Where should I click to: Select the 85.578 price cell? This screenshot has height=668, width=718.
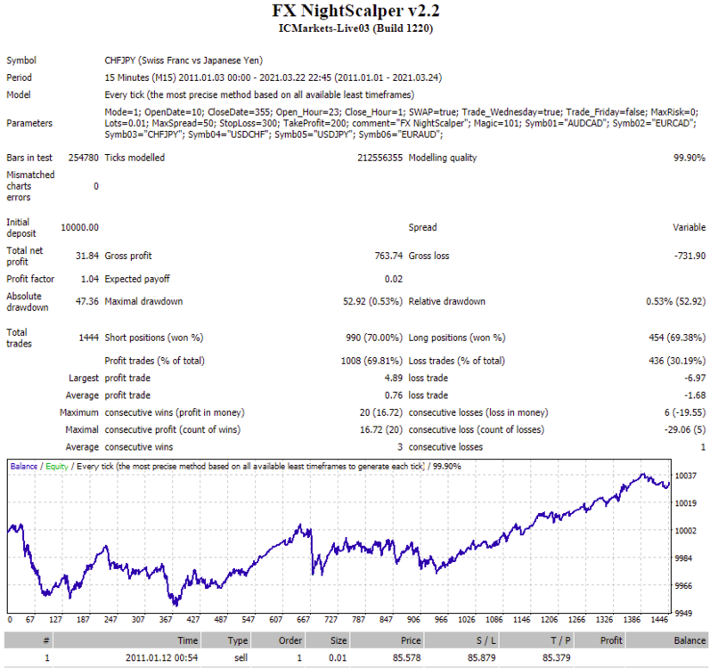[406, 658]
